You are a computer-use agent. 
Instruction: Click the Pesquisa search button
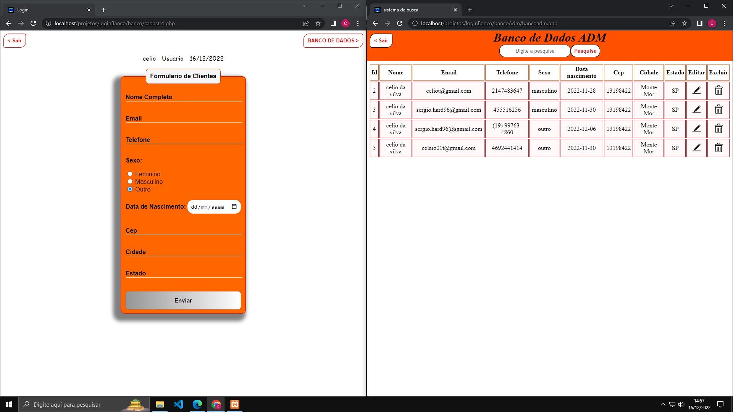pyautogui.click(x=585, y=51)
